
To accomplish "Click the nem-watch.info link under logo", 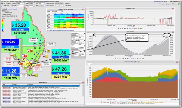I will click(13, 9).
